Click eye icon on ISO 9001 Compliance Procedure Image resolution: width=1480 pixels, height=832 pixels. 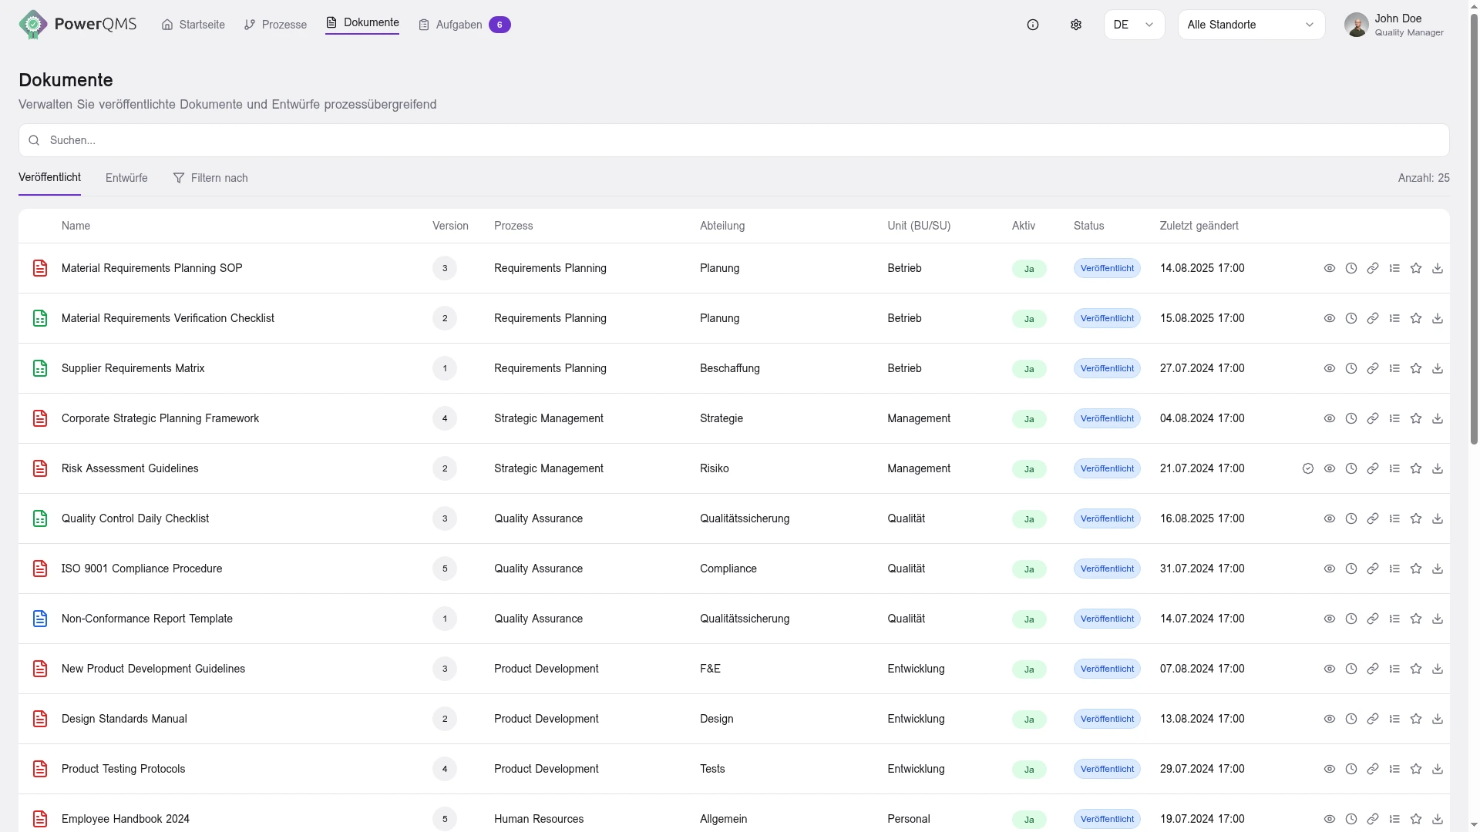point(1330,569)
